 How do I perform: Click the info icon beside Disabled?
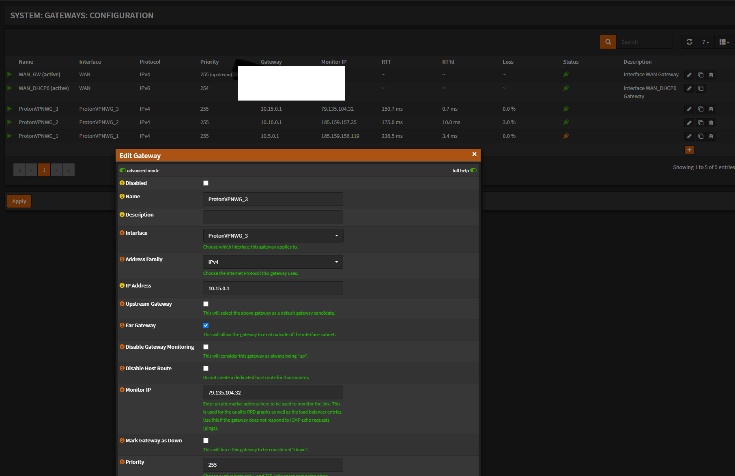[x=122, y=183]
